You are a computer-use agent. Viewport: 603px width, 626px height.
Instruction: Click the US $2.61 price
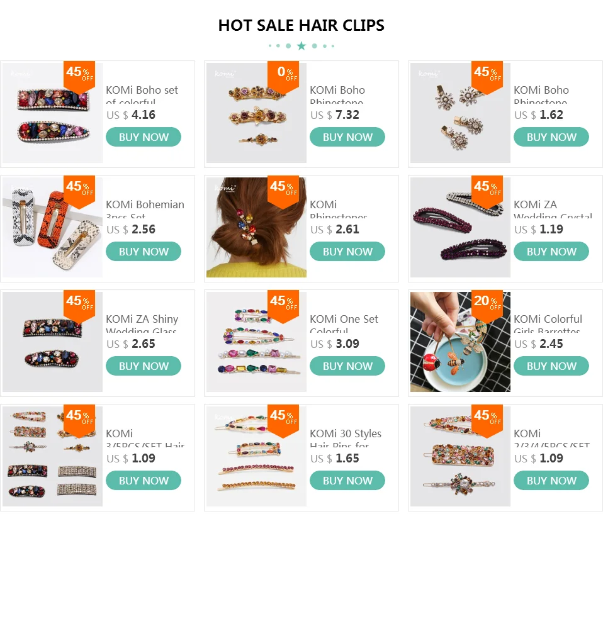(x=335, y=230)
